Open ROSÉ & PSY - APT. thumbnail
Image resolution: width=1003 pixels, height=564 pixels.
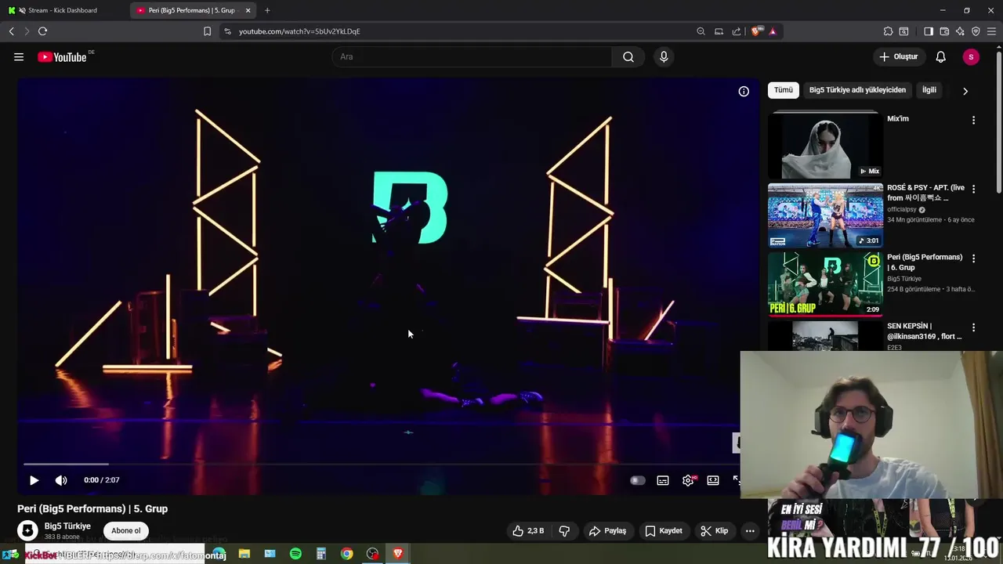pyautogui.click(x=825, y=215)
